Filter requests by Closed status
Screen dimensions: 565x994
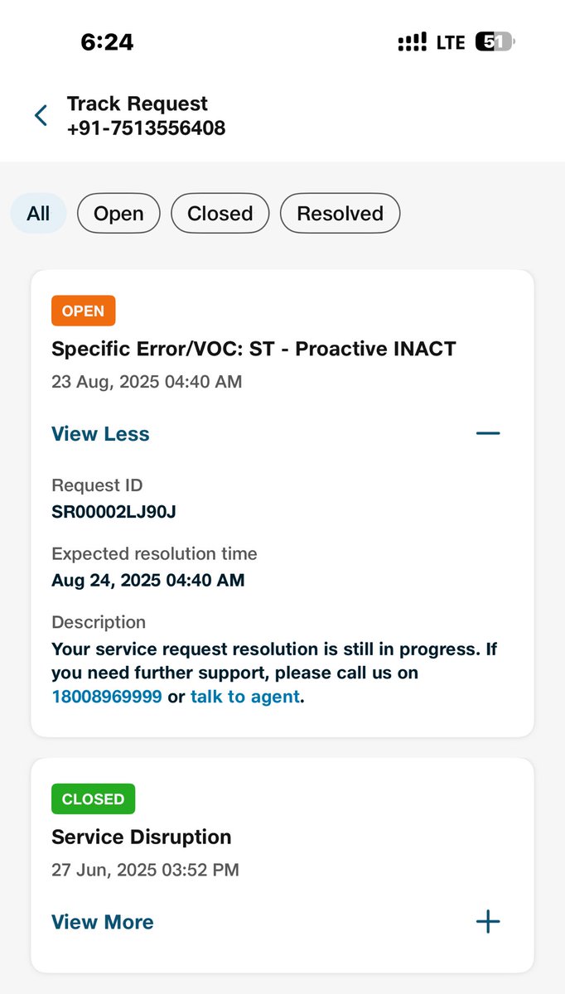click(220, 214)
